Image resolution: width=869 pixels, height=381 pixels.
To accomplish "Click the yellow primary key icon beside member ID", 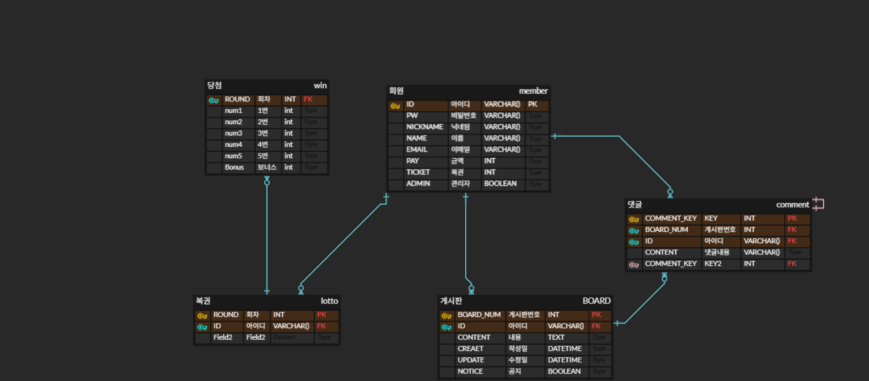I will (395, 105).
